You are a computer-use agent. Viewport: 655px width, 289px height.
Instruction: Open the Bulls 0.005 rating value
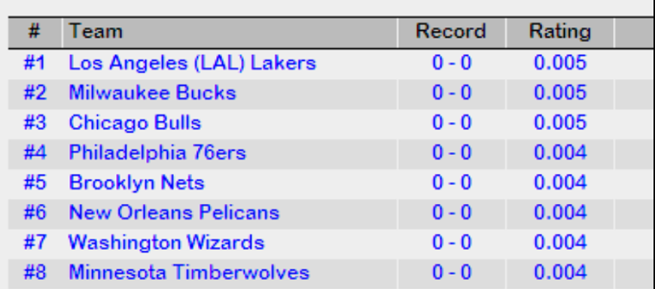point(560,123)
